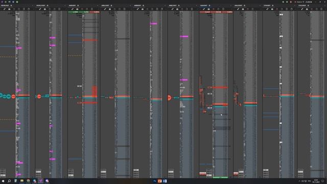Click the red order bar in the seventh panel ladder
Image resolution: width=327 pixels, height=184 pixels.
pyautogui.click(x=220, y=87)
